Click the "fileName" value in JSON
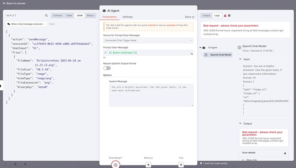This screenshot has width=296, height=168. click(58, 63)
